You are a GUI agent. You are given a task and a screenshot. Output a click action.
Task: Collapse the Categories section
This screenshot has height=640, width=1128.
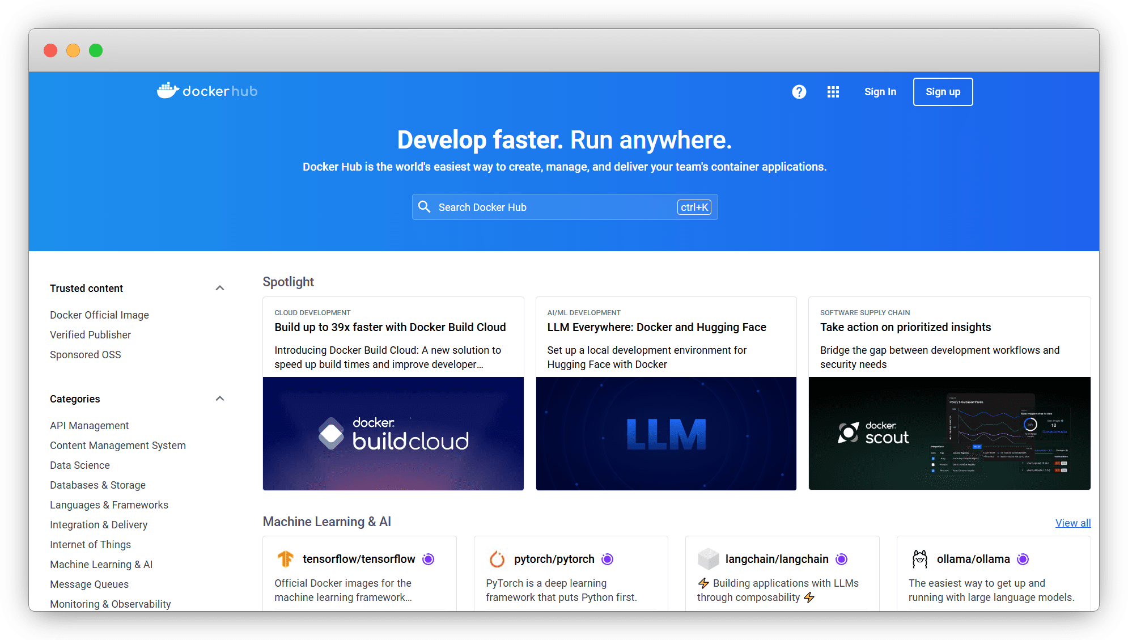tap(220, 399)
